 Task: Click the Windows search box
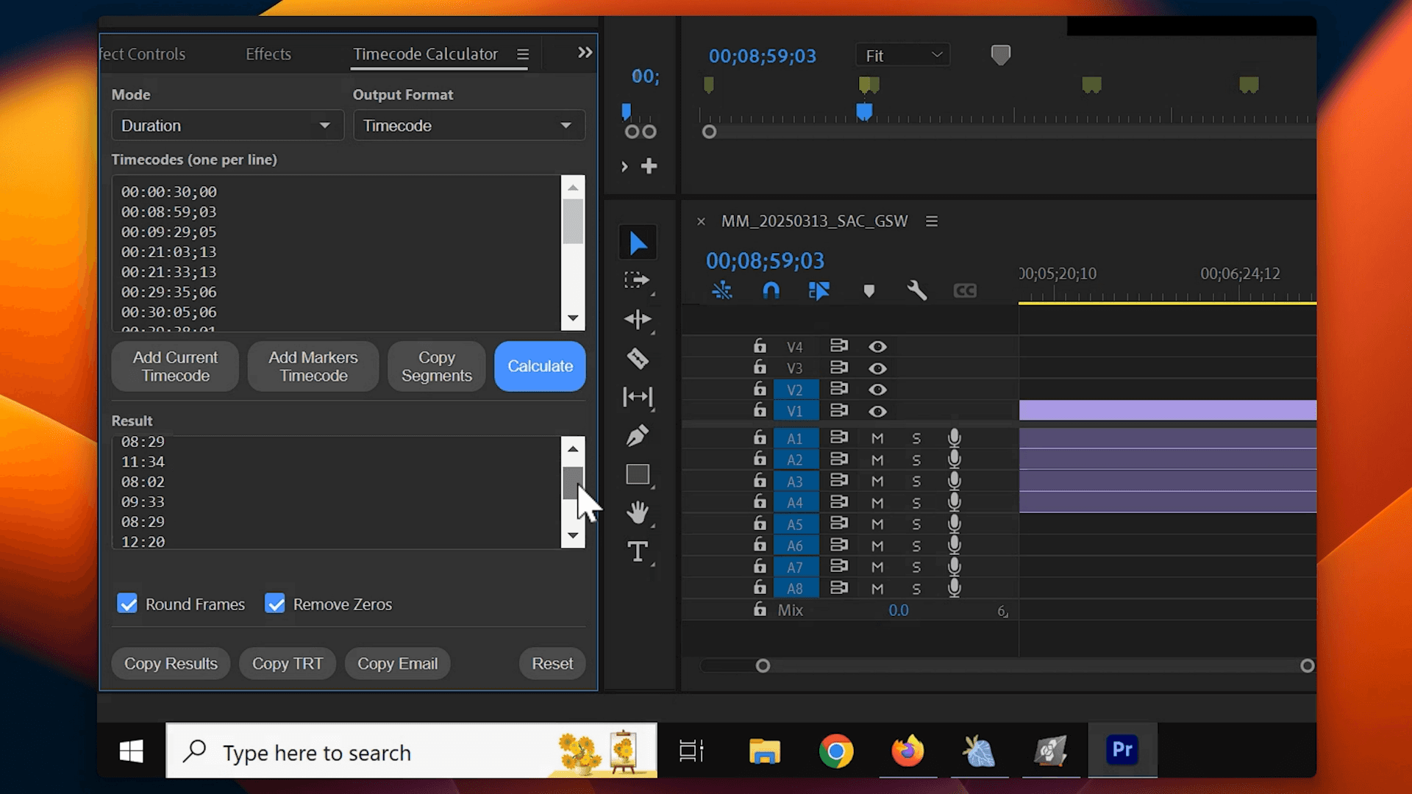[412, 751]
